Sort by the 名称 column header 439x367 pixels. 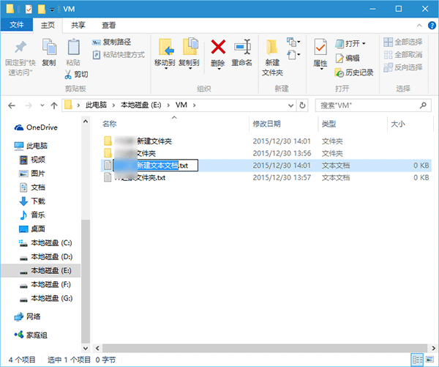point(110,124)
